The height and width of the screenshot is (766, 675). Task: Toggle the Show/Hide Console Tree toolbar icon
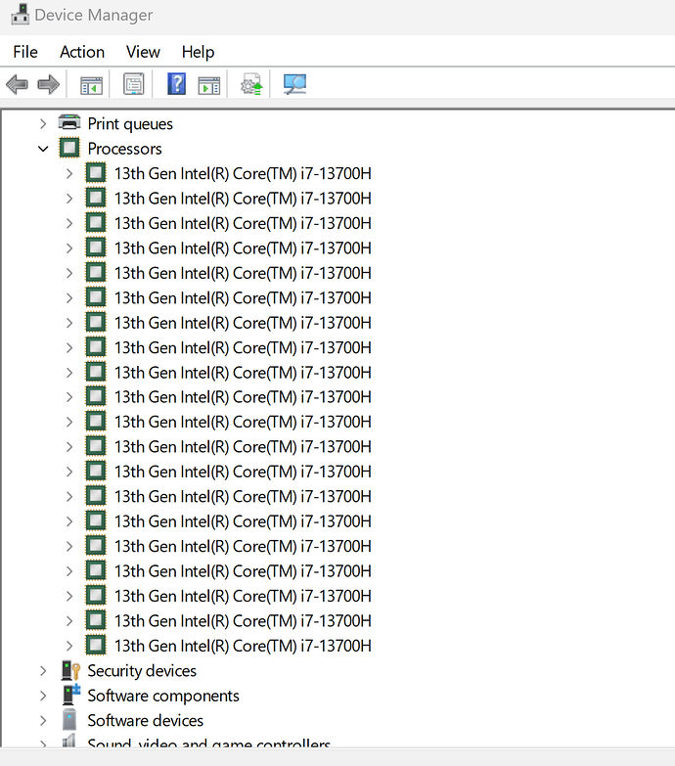point(91,85)
